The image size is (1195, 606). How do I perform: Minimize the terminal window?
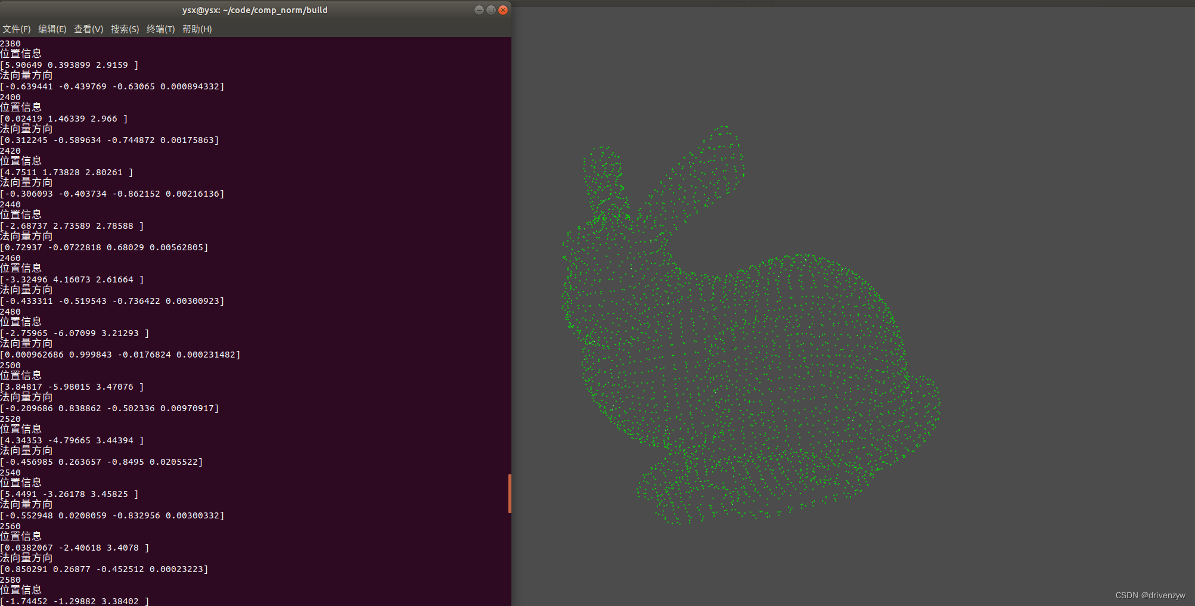click(479, 10)
